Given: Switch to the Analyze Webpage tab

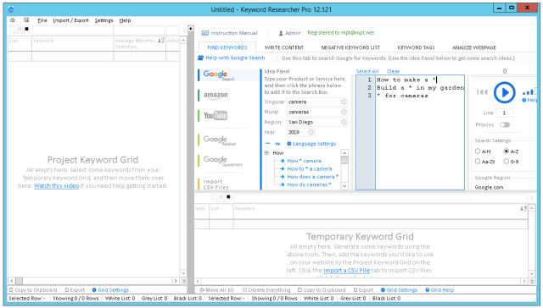Looking at the screenshot, I should (474, 47).
